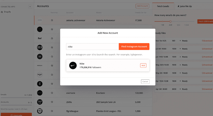Download the Jul 5th 10:00 file

click(x=207, y=49)
